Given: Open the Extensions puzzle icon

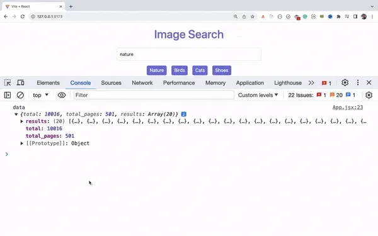Looking at the screenshot, I should coord(338,16).
